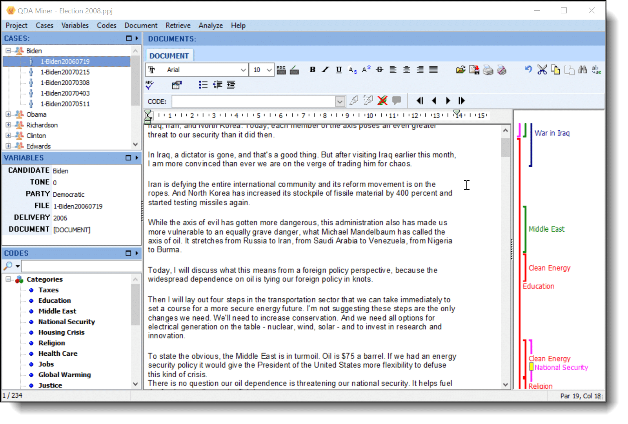
Task: Open the Analyze menu
Action: [x=211, y=26]
